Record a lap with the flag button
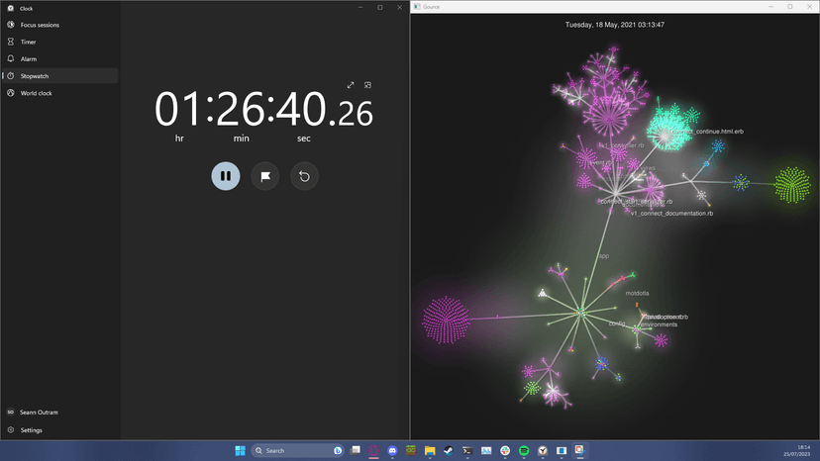This screenshot has width=820, height=461. click(x=264, y=176)
